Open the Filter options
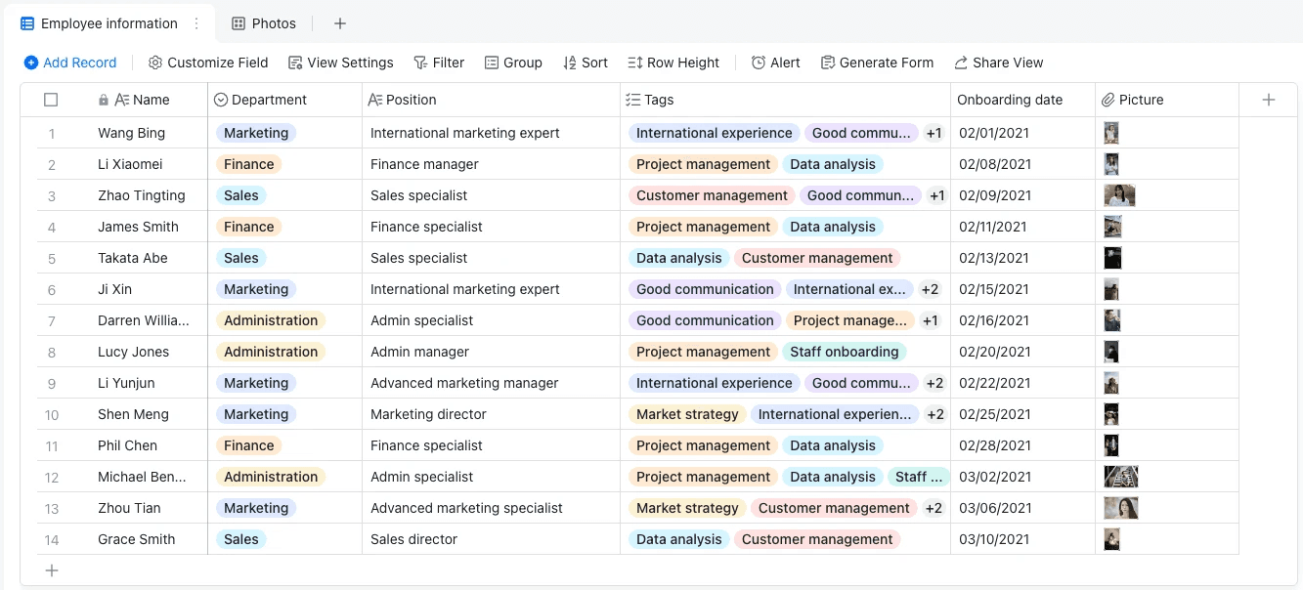 [x=439, y=62]
